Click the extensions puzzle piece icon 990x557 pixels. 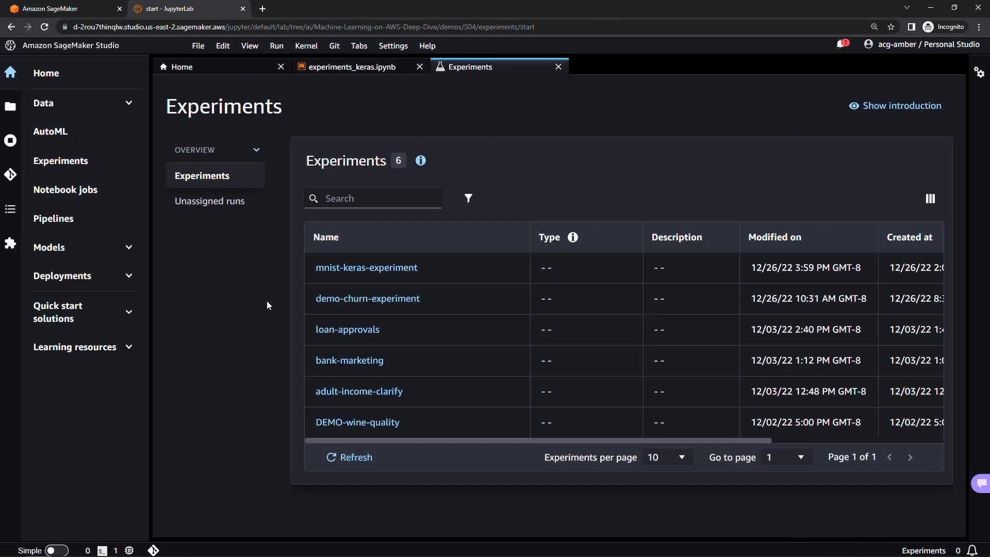[10, 243]
